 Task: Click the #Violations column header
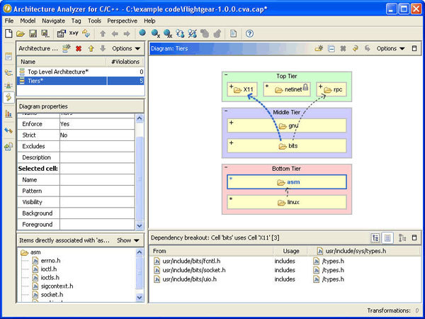point(125,62)
